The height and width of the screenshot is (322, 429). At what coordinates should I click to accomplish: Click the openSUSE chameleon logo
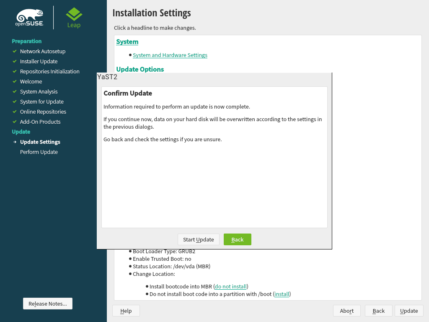coord(29,18)
